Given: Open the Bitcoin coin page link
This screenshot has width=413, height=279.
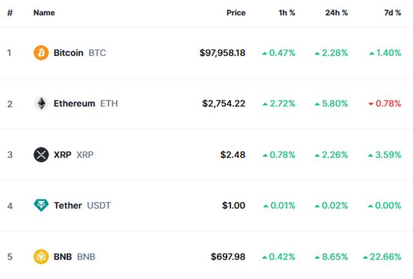Looking at the screenshot, I should [x=68, y=53].
